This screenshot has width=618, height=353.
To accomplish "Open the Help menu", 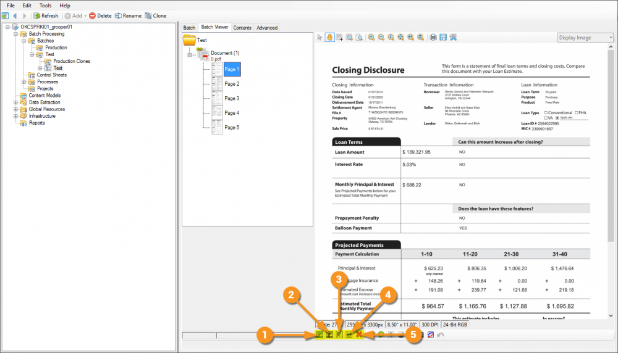I will pos(65,6).
